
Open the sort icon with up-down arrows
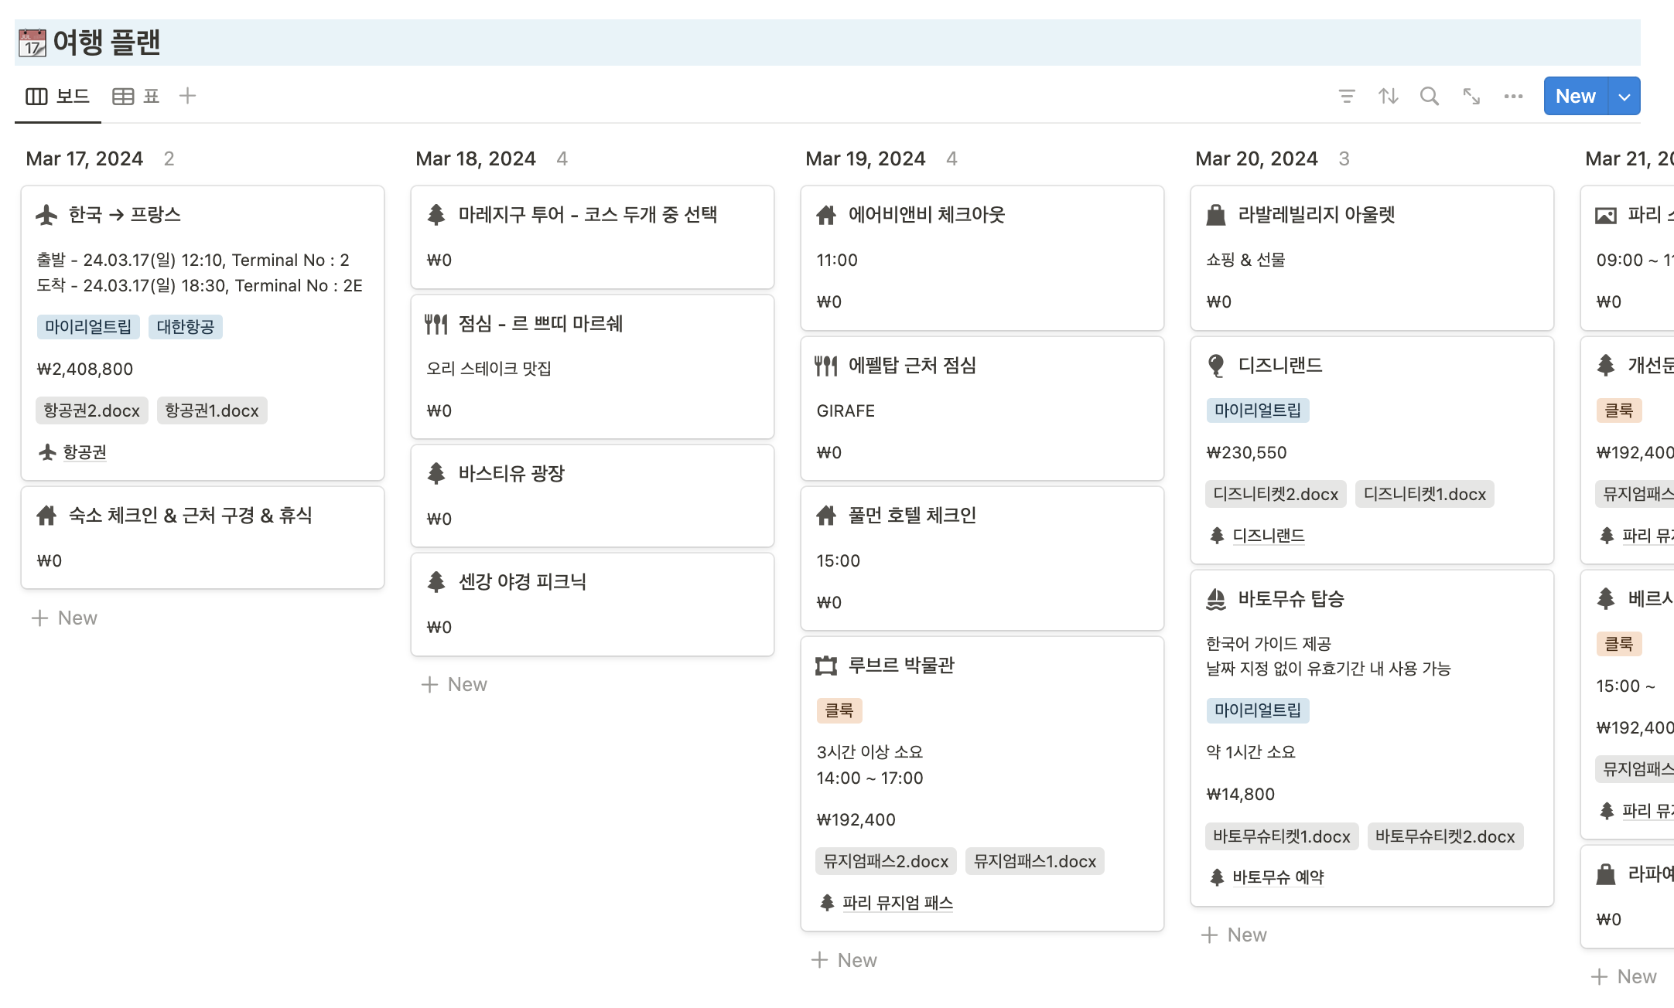(1388, 96)
